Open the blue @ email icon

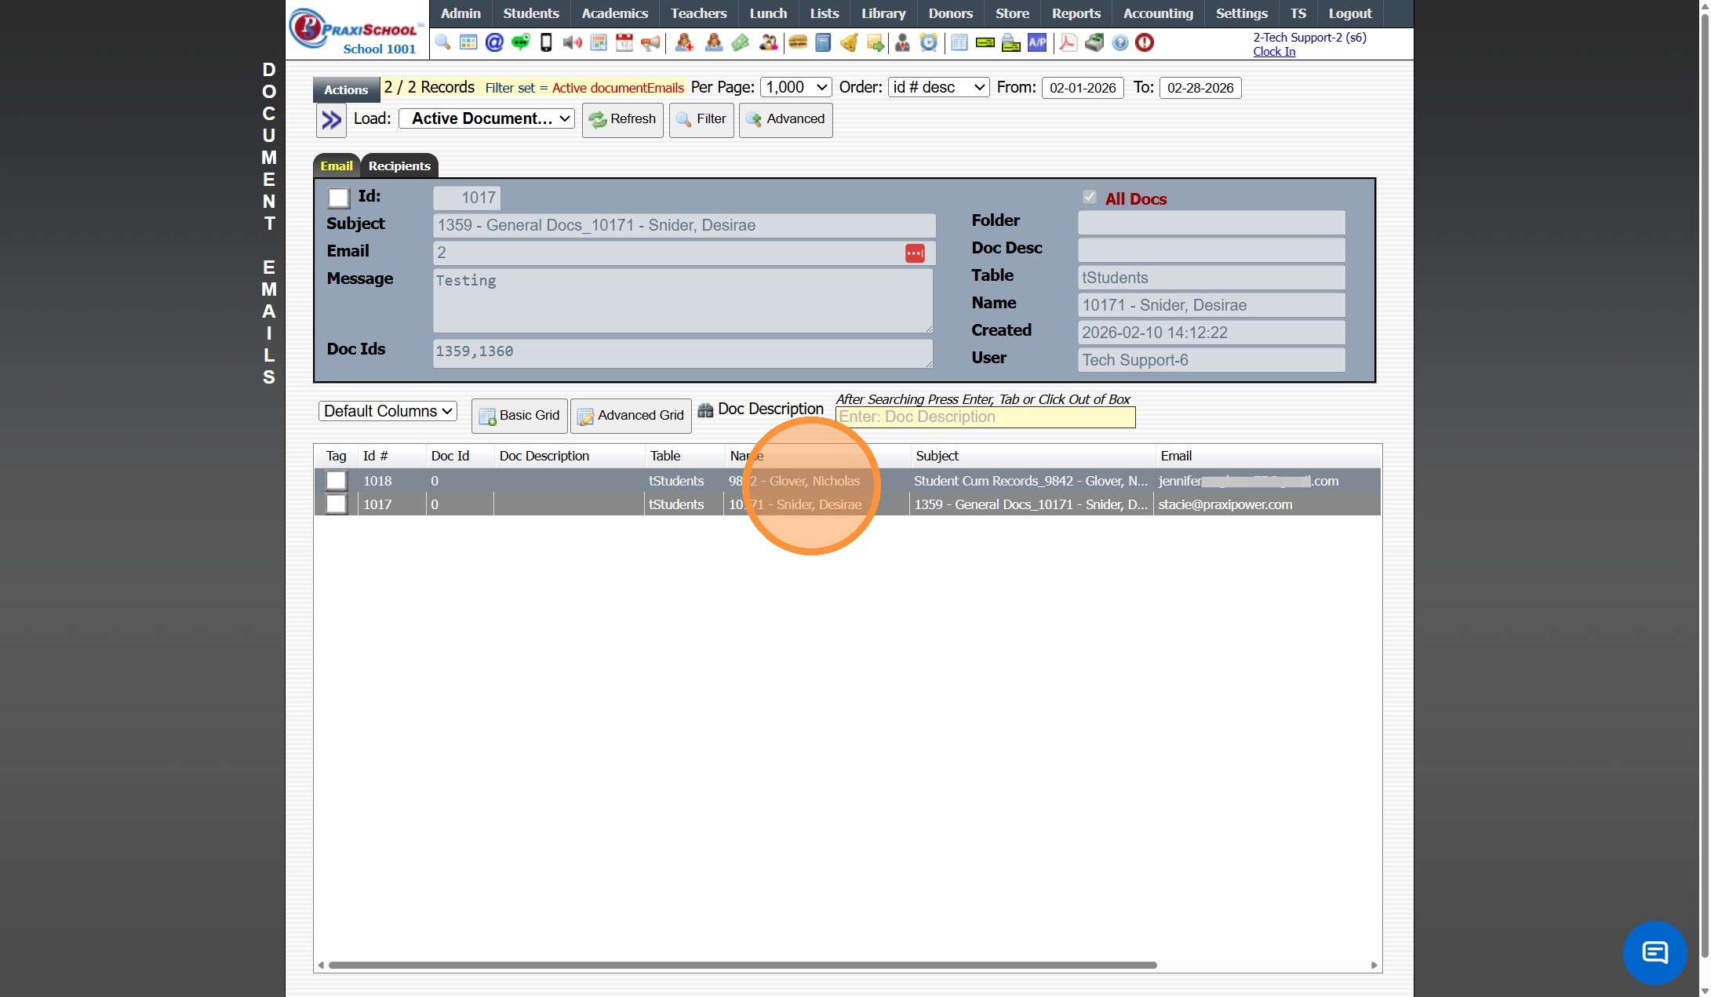[494, 42]
